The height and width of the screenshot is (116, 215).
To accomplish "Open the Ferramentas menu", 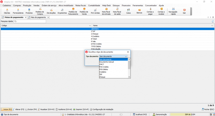I will click(x=138, y=5).
